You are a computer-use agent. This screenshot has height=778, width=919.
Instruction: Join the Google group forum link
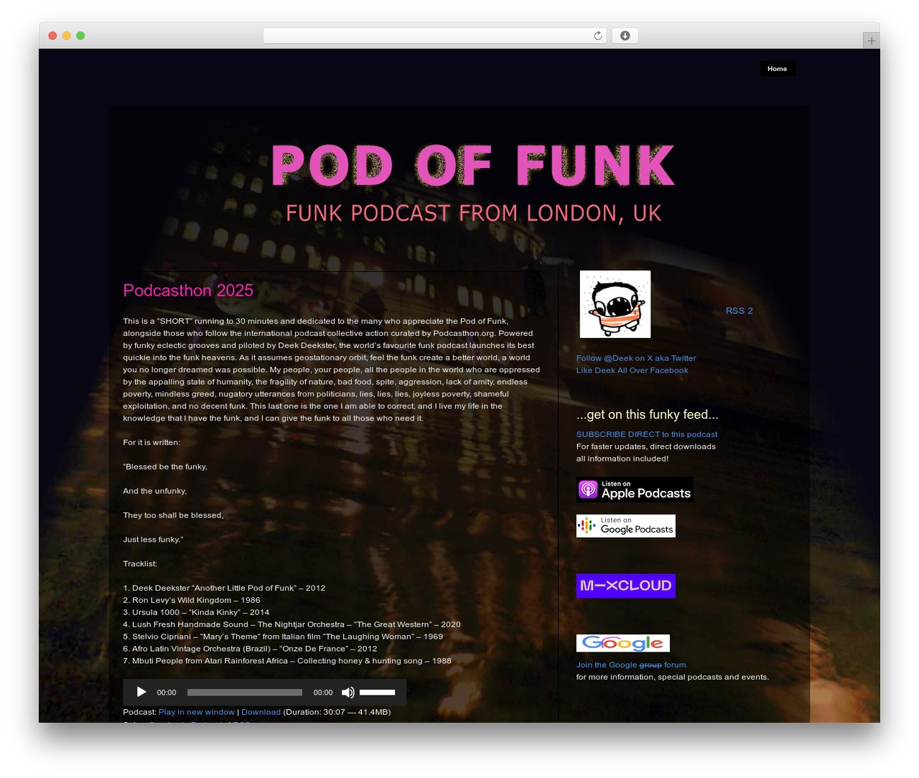pyautogui.click(x=631, y=665)
